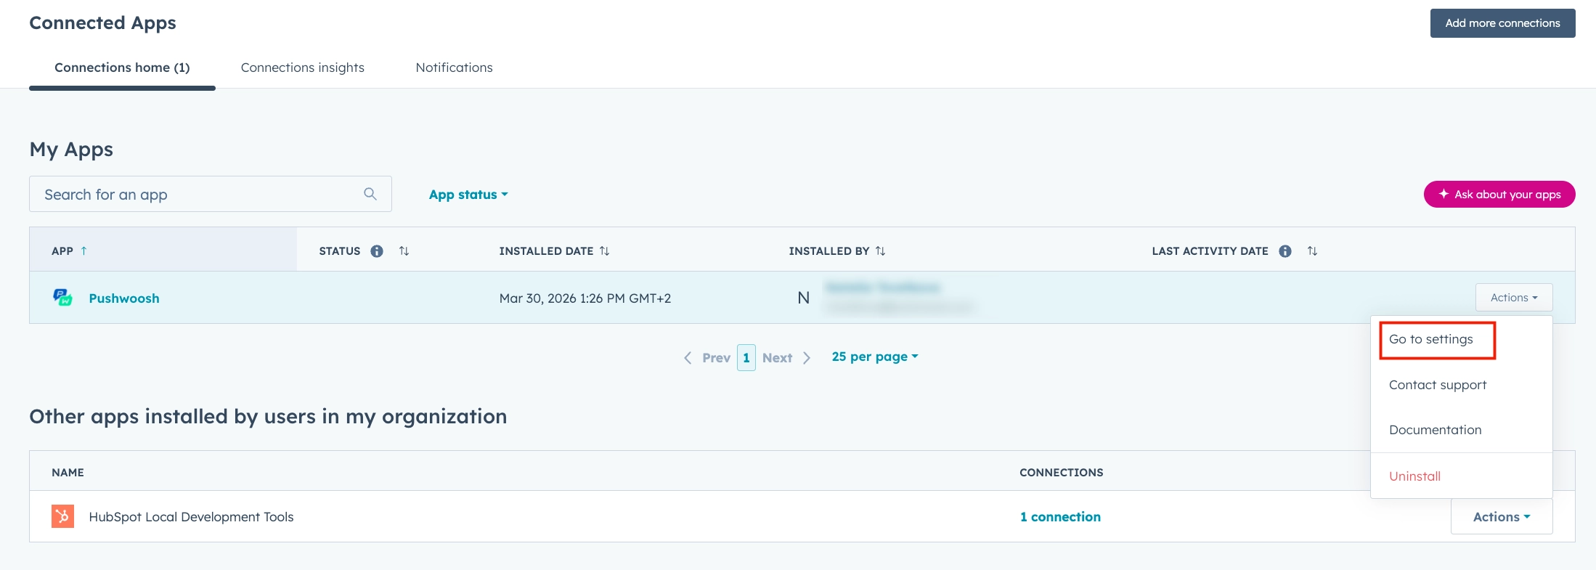Expand the App status filter dropdown
1596x570 pixels.
coord(468,195)
